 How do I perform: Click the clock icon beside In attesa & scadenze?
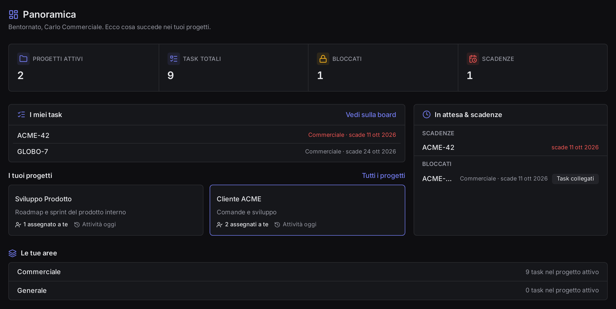point(427,114)
